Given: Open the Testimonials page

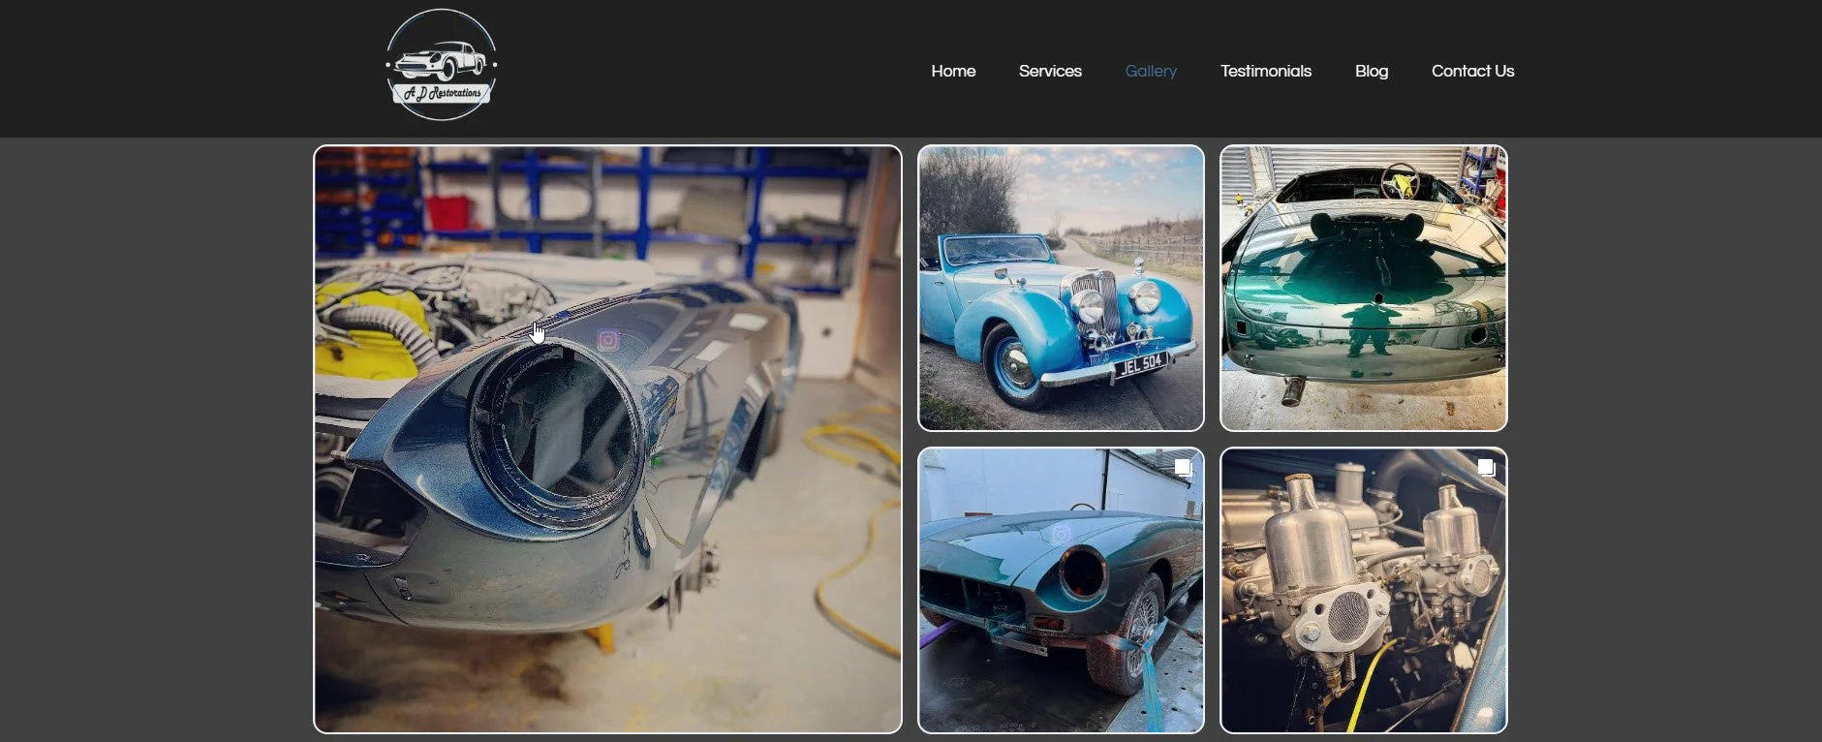Looking at the screenshot, I should tap(1265, 71).
